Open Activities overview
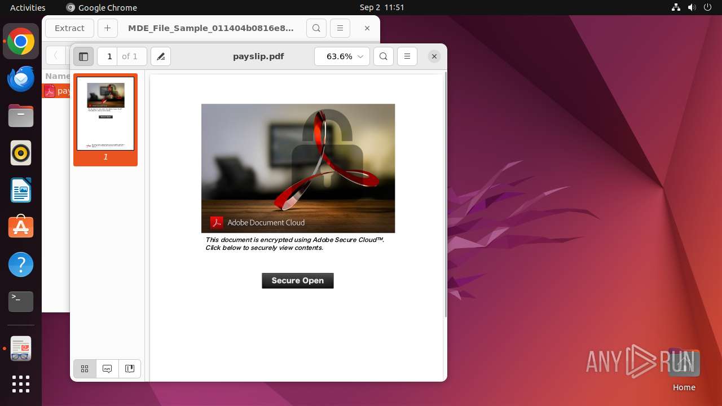The height and width of the screenshot is (406, 722). click(28, 7)
